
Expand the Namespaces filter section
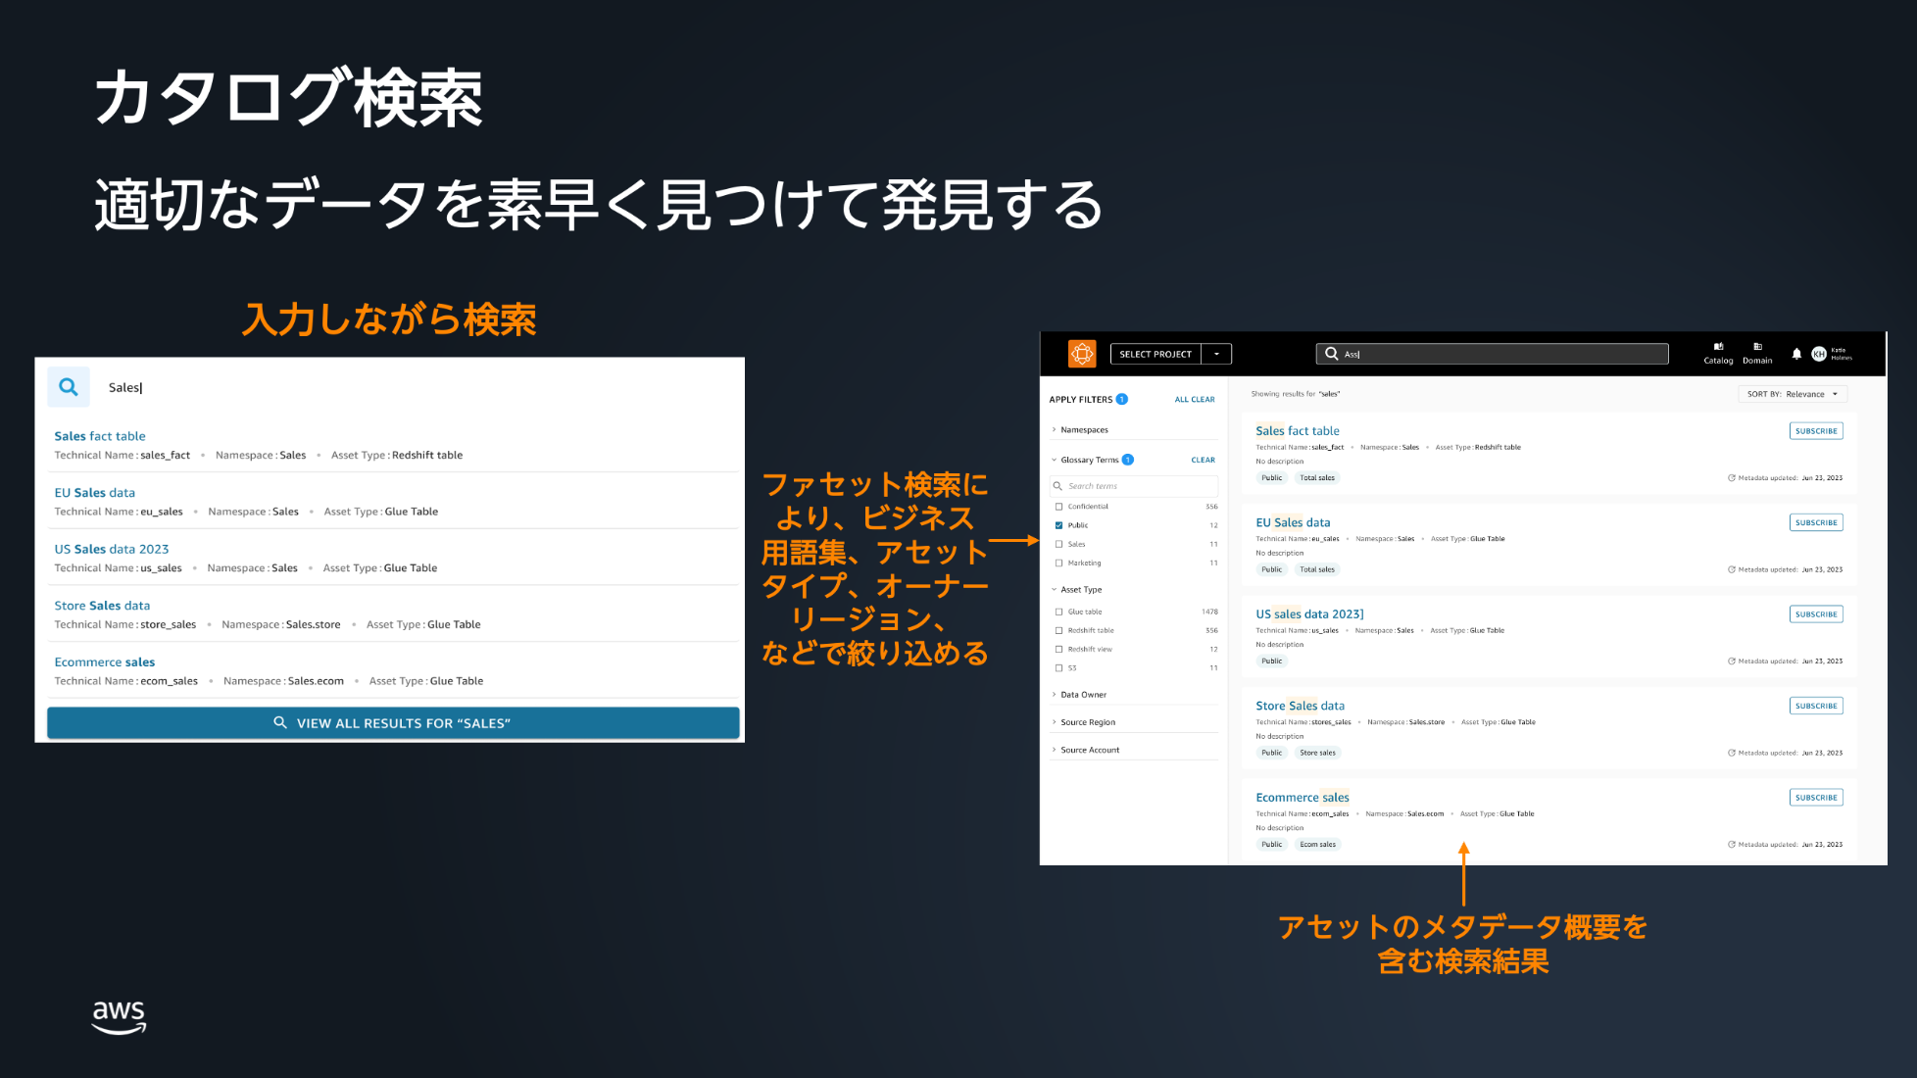[1084, 430]
